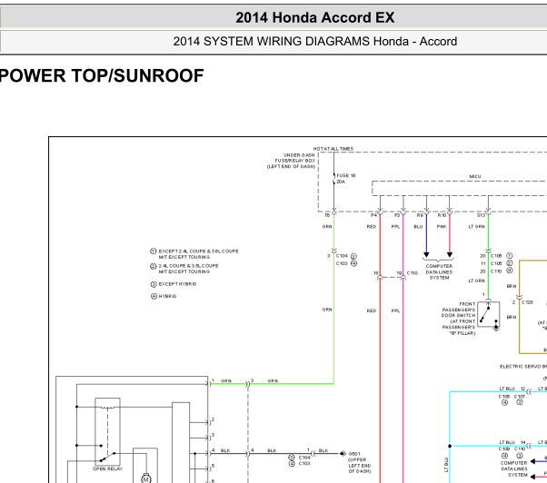Click "COMPUTER DATA LINES SYSTEM" label near LT BLU wires

[514, 468]
